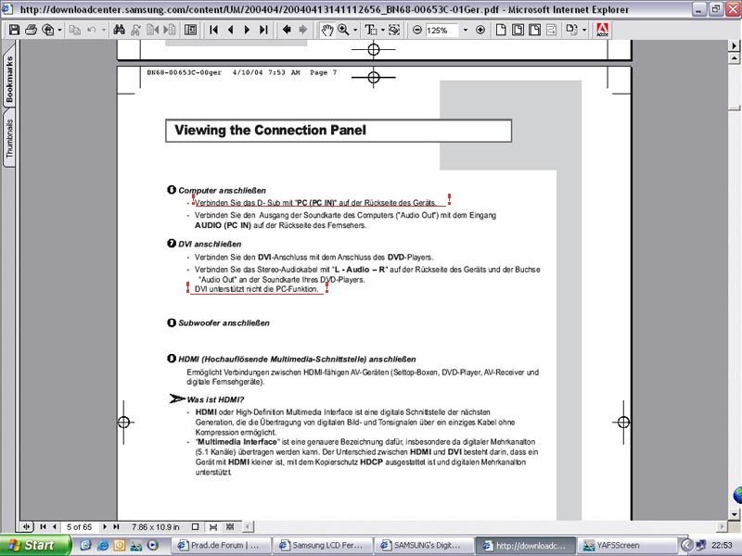Expand the Zoom tool dropdown arrow
Viewport: 742px width, 556px height.
point(355,30)
